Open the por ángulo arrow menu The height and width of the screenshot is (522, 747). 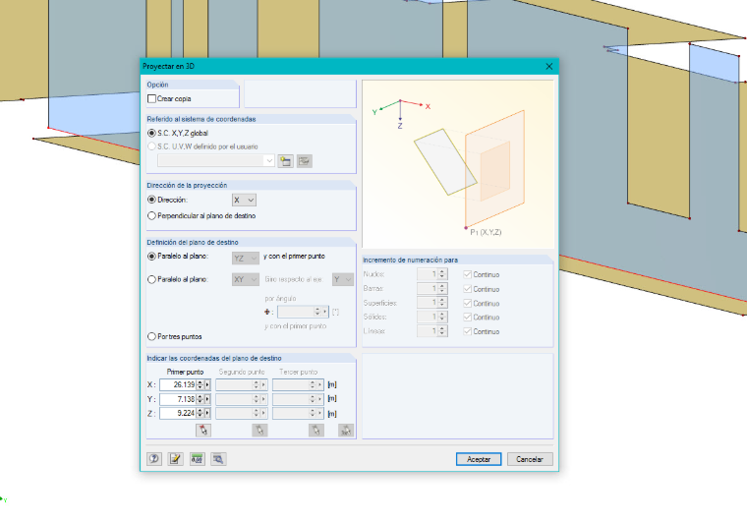pos(325,312)
